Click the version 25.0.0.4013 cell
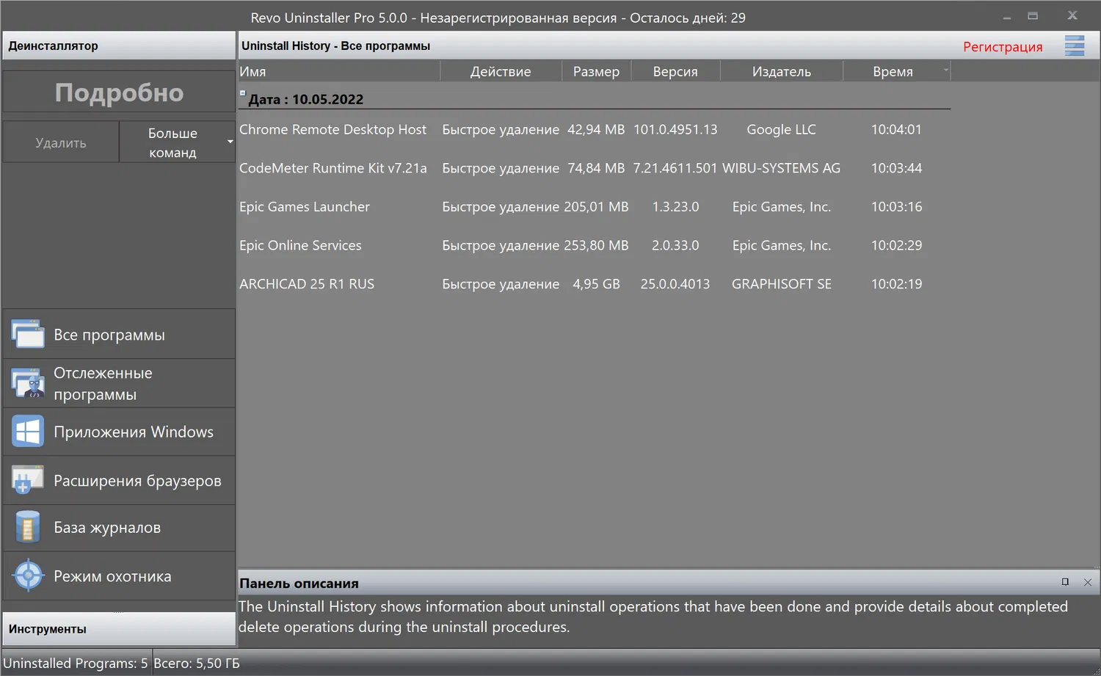The width and height of the screenshot is (1101, 676). (x=675, y=284)
